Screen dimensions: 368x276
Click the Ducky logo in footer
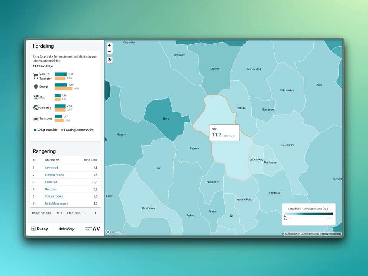(40, 229)
